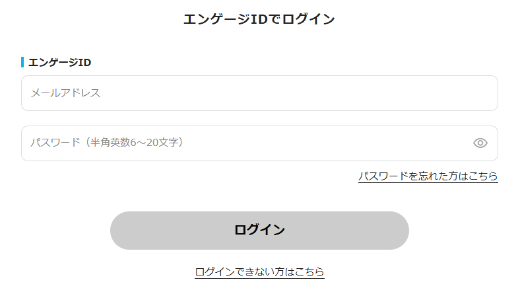The image size is (518, 290).
Task: Focus the メールアドレス input field
Action: click(x=259, y=93)
